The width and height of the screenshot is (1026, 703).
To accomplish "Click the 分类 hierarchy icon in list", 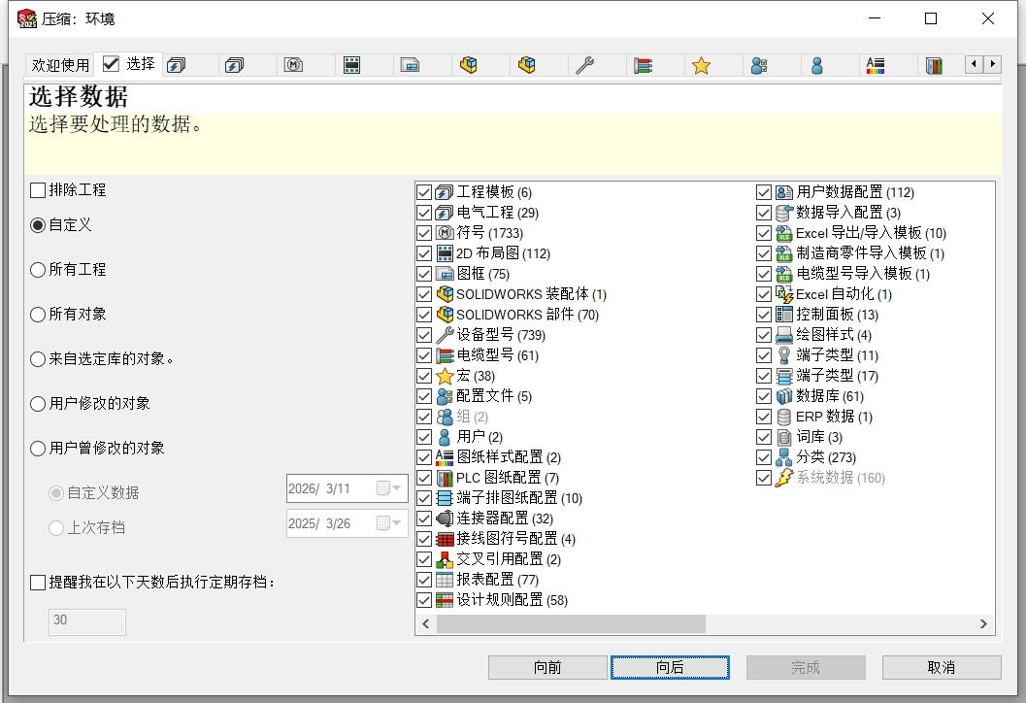I will (784, 457).
